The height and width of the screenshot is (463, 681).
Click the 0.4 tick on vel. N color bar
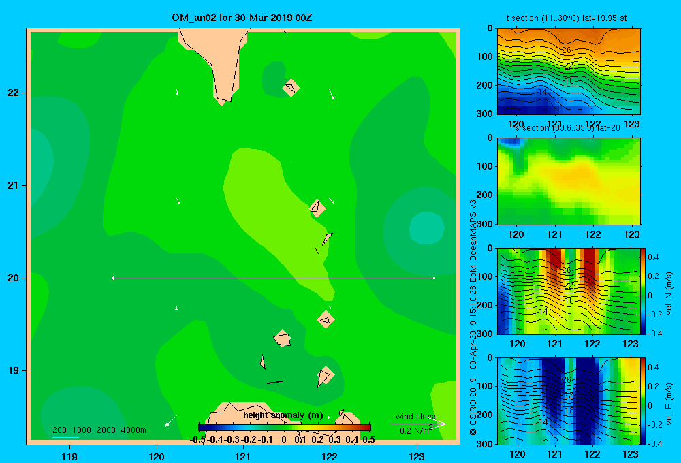coord(653,257)
